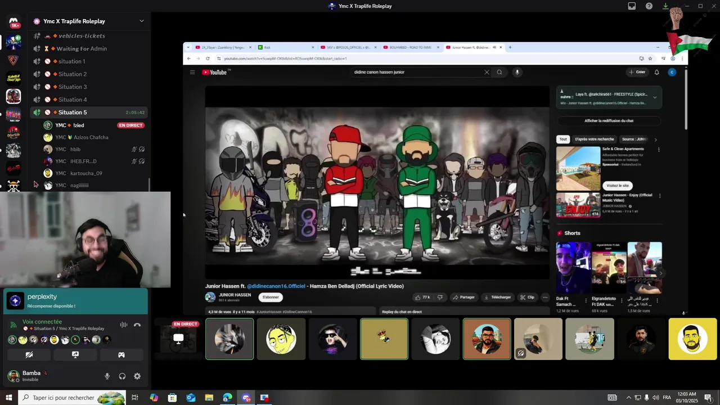Run YouTube search with magnifier button
The image size is (720, 405).
499,72
